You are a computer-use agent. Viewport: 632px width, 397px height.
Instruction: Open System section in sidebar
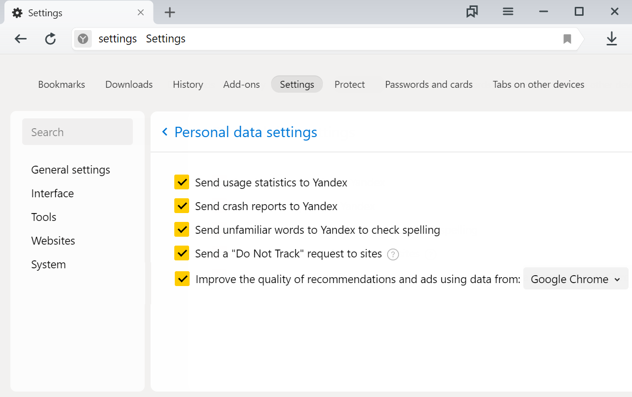point(48,264)
